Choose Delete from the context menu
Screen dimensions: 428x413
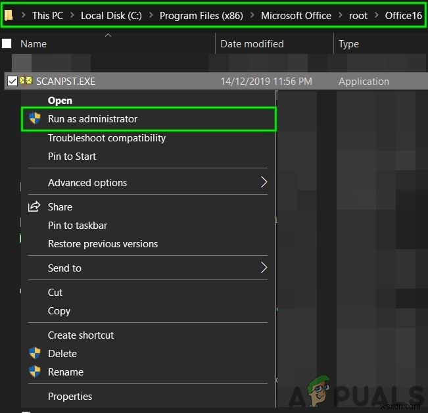tap(149, 354)
